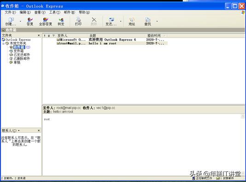Click the Find (查找) toolbar icon
The height and width of the screenshot is (182, 246).
click(x=147, y=22)
